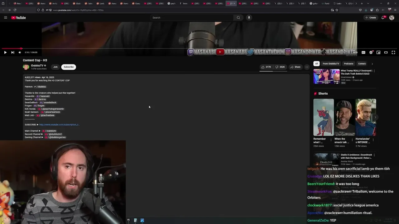Bookmark this page with the star

[x=337, y=10]
